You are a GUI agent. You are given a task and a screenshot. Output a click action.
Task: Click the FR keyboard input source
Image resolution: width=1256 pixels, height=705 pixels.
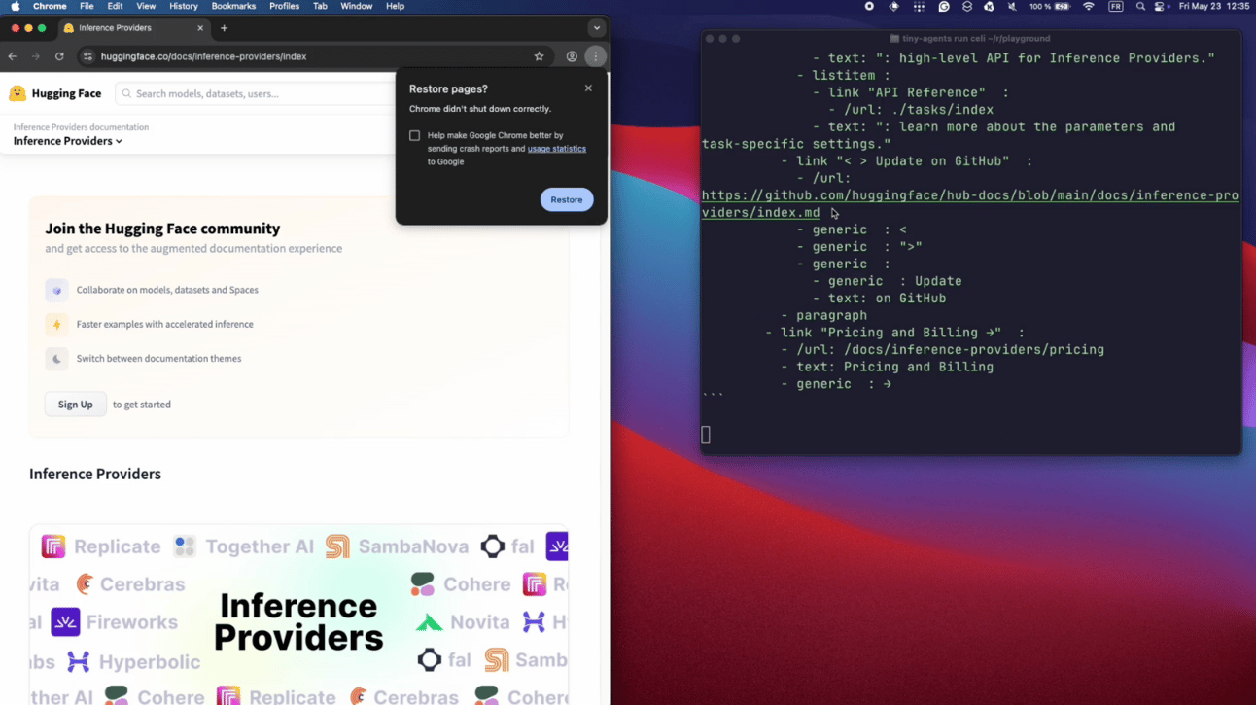tap(1116, 6)
